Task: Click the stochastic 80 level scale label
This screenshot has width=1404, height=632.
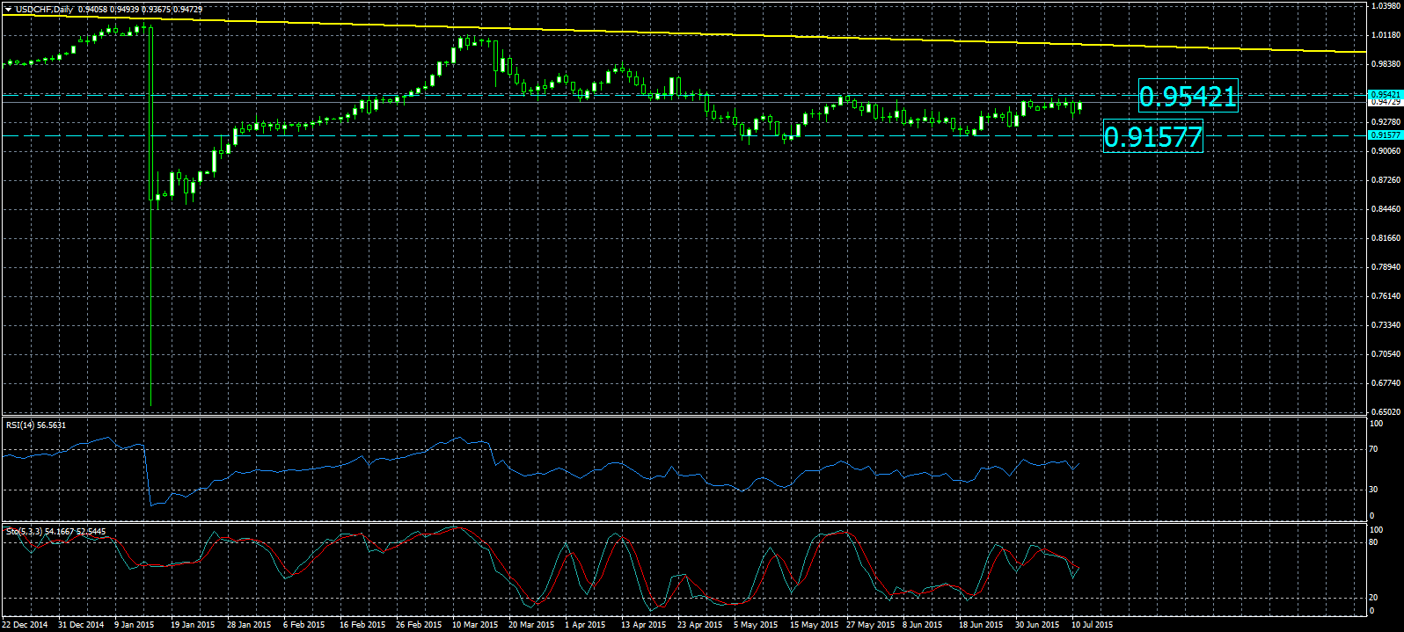Action: point(1373,542)
